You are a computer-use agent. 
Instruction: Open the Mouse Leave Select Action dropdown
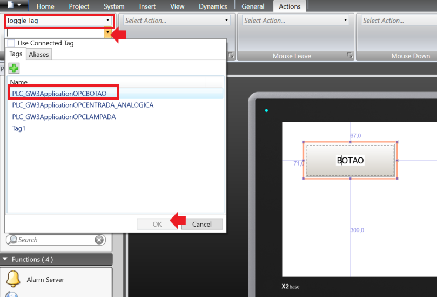[295, 21]
